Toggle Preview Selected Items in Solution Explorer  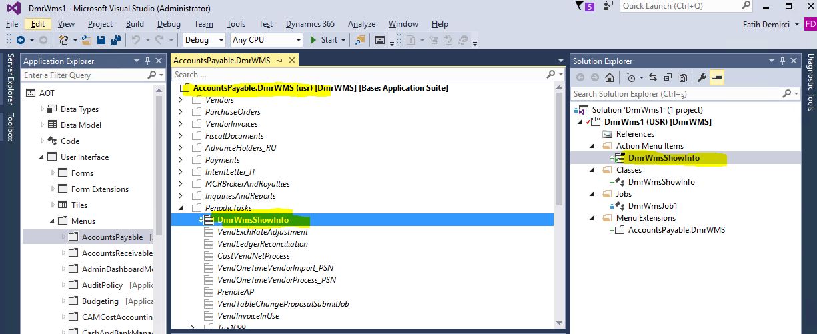tap(717, 77)
